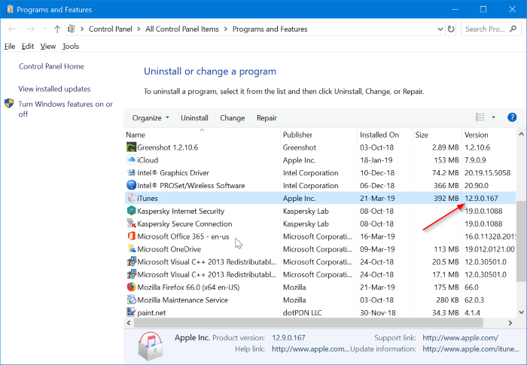Click the Mozilla Maintenance Service icon
Screen dimensions: 527x365
(131, 300)
